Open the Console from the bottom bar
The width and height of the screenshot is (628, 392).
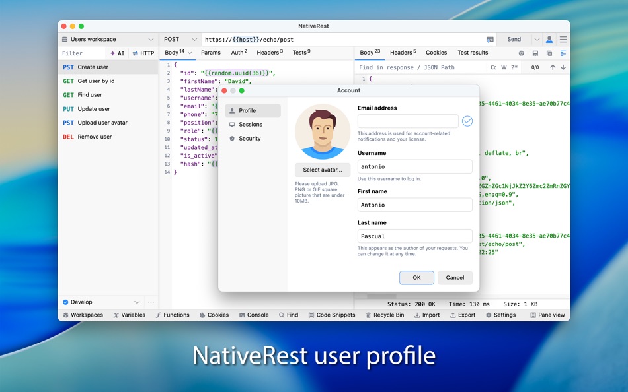pos(254,315)
